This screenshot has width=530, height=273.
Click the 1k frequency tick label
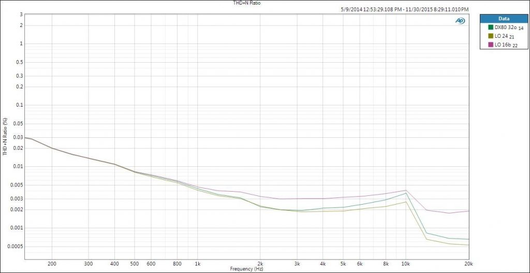(x=198, y=264)
